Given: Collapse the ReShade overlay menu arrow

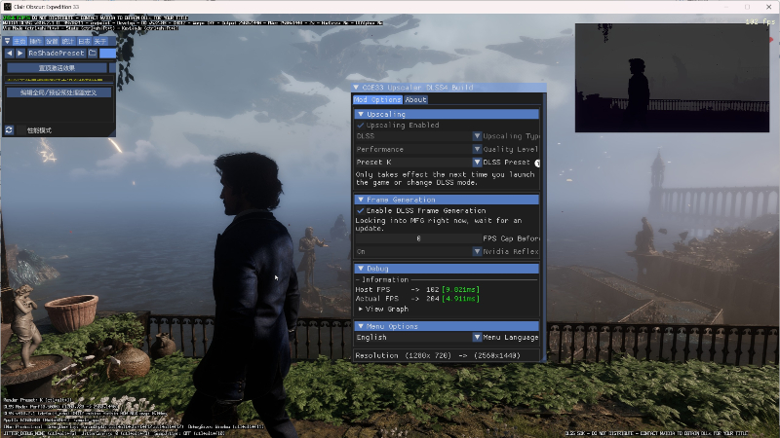Looking at the screenshot, I should 7,41.
